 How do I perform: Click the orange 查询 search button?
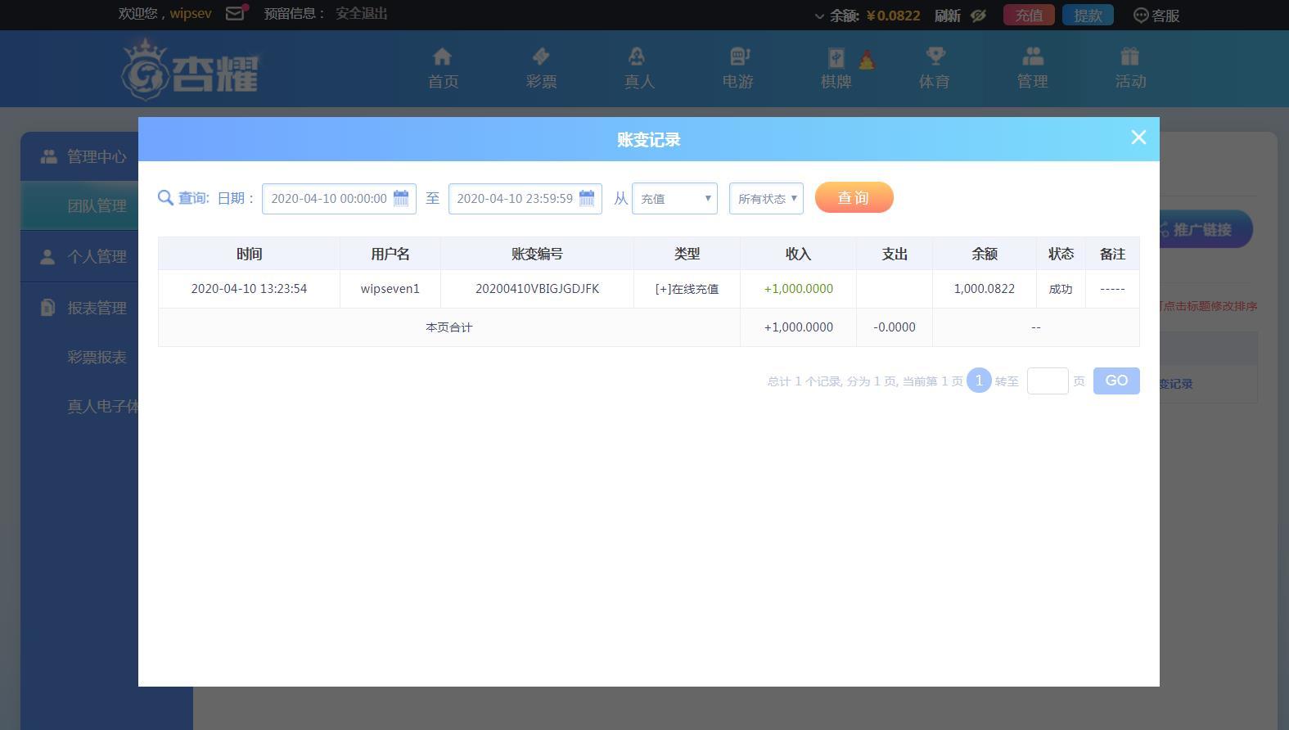pos(854,197)
